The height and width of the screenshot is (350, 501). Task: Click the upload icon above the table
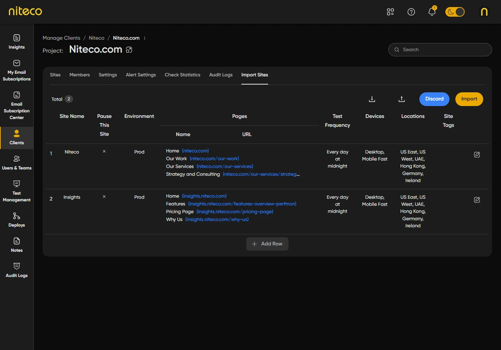(402, 99)
